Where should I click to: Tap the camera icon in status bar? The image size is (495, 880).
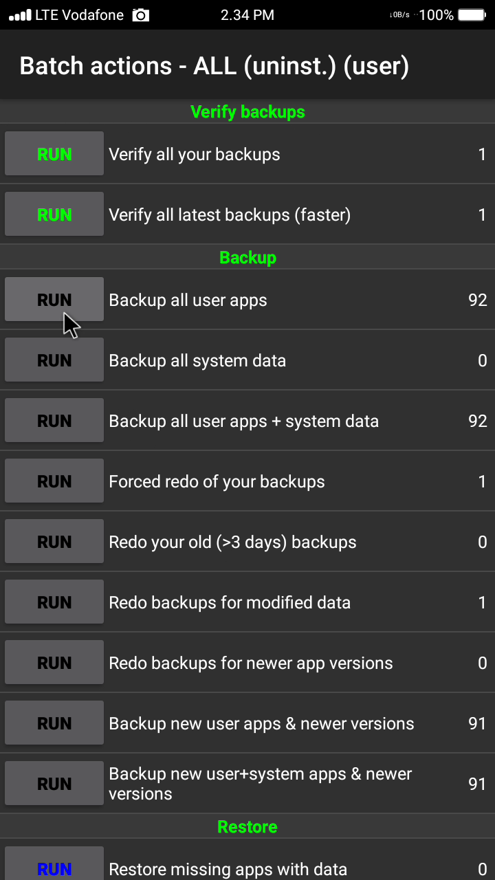pos(141,15)
